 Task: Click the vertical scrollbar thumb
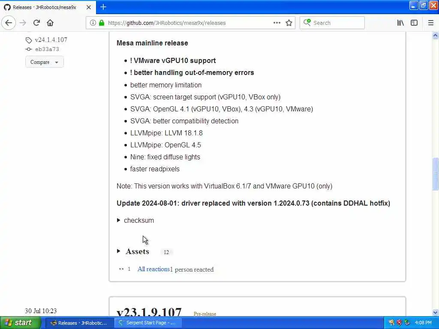click(435, 174)
